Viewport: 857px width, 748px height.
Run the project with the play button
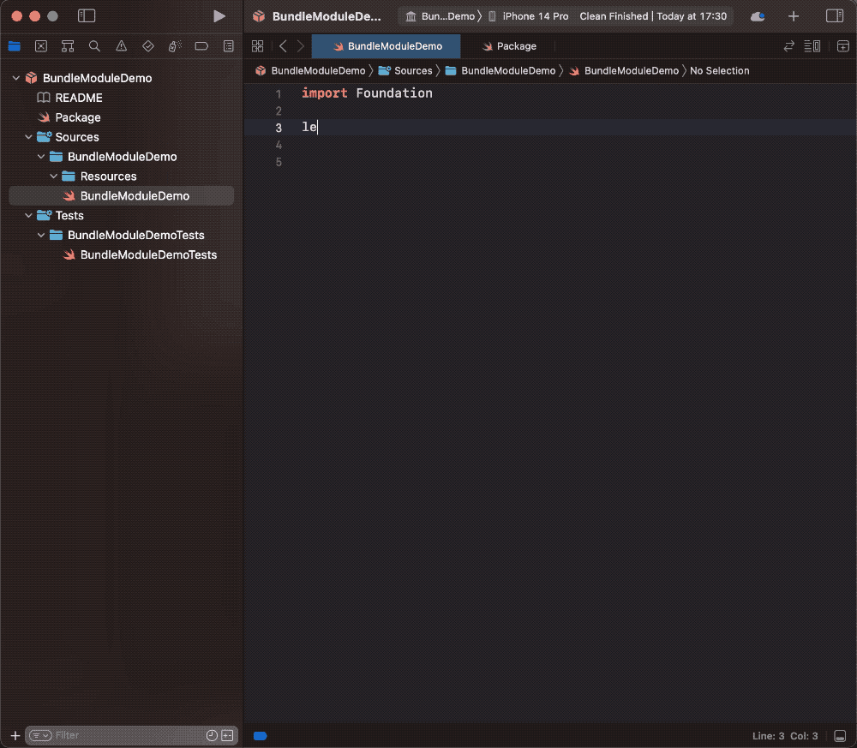pyautogui.click(x=219, y=15)
